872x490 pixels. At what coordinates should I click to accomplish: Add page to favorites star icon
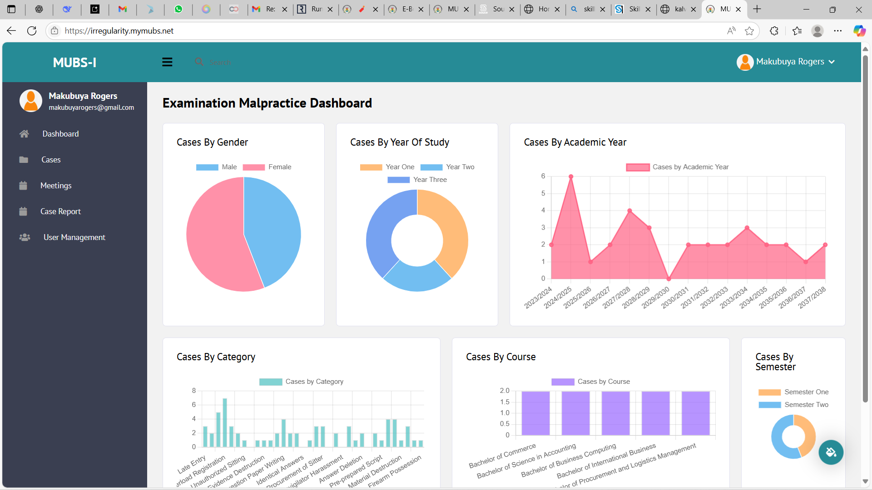point(749,31)
